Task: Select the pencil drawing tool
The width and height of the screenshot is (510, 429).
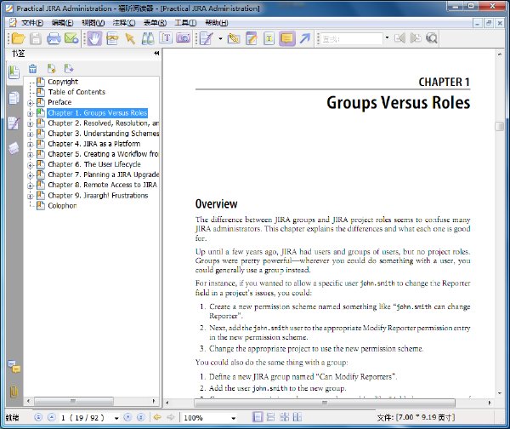Action: coord(234,38)
